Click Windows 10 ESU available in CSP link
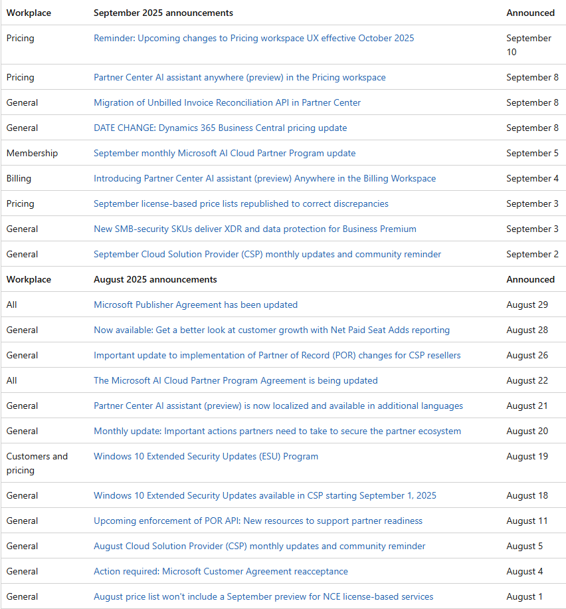Viewport: 566px width, 609px height. point(264,496)
